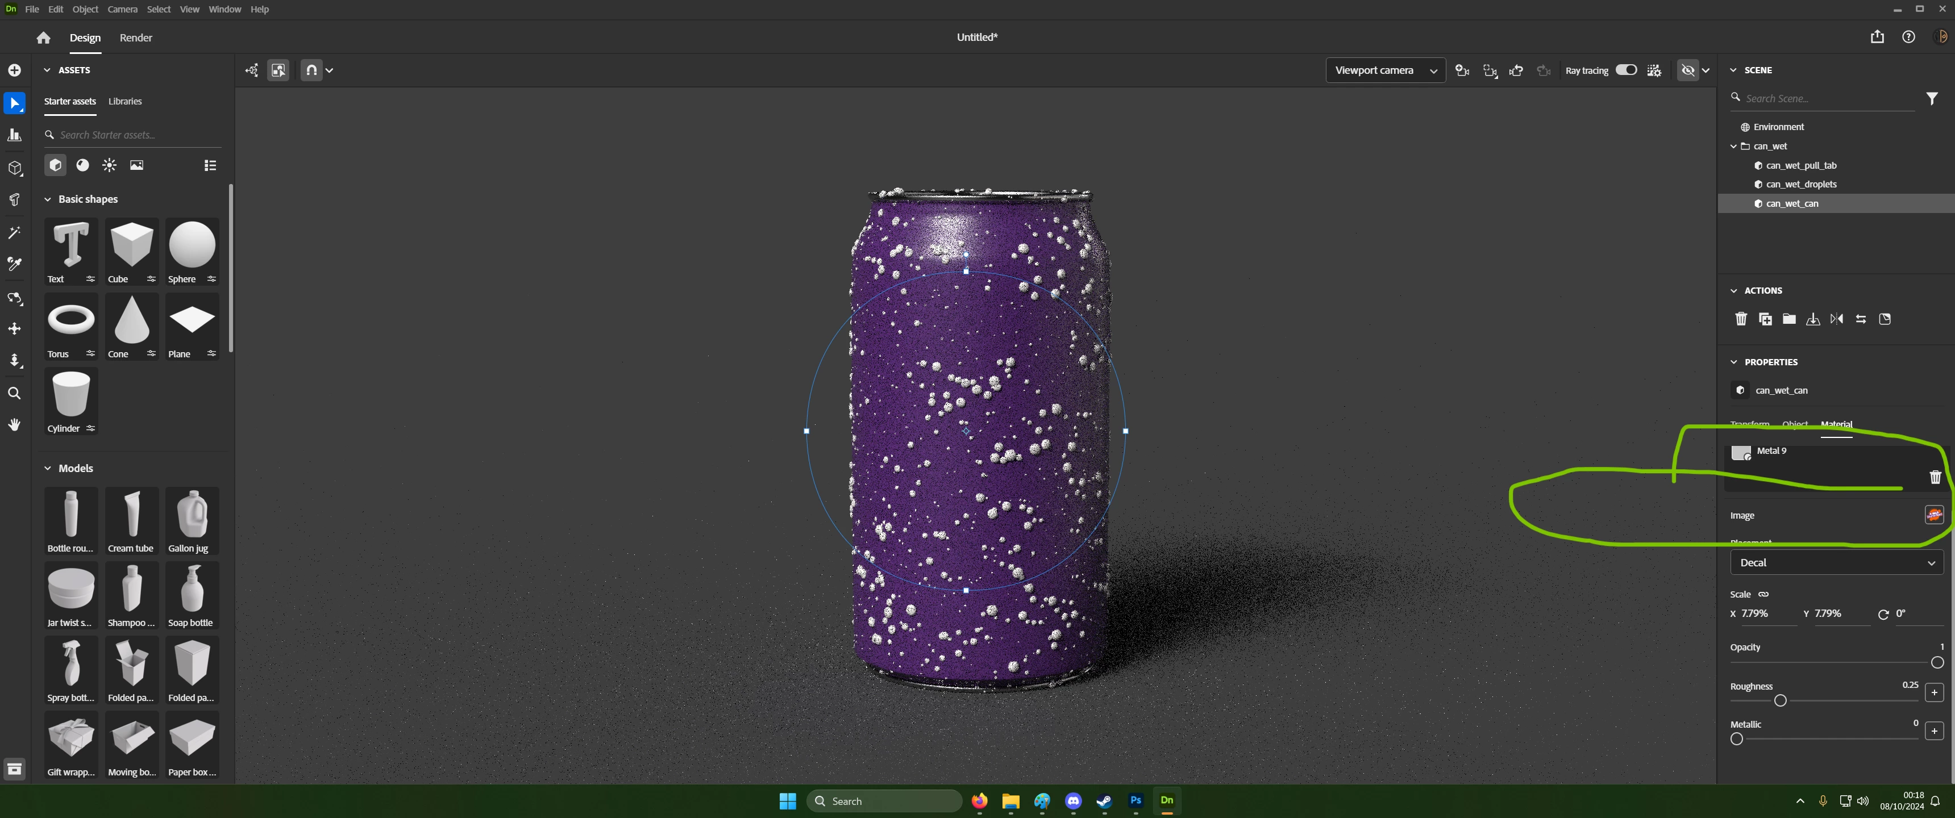Collapse the Basic shapes section
The height and width of the screenshot is (818, 1955).
coord(47,199)
